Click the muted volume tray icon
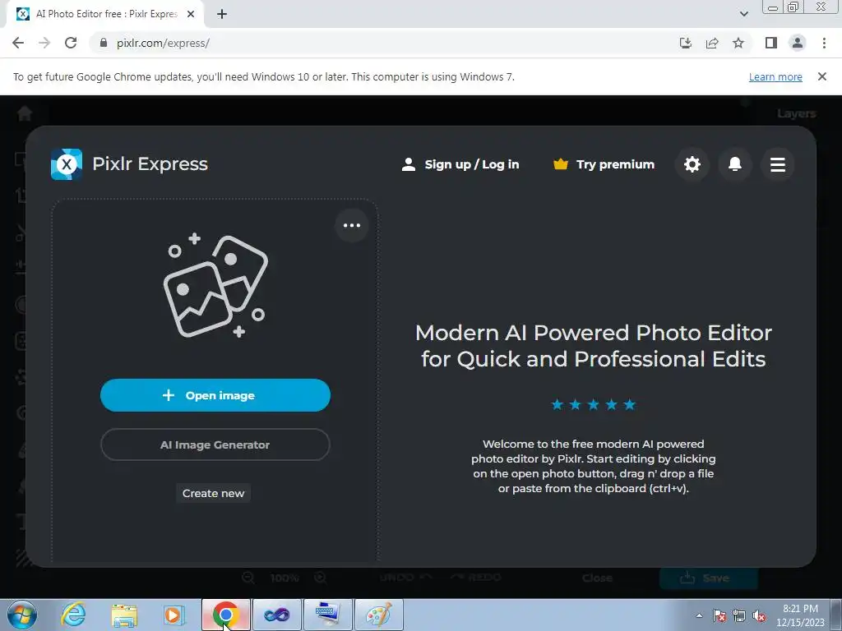 coord(759,615)
